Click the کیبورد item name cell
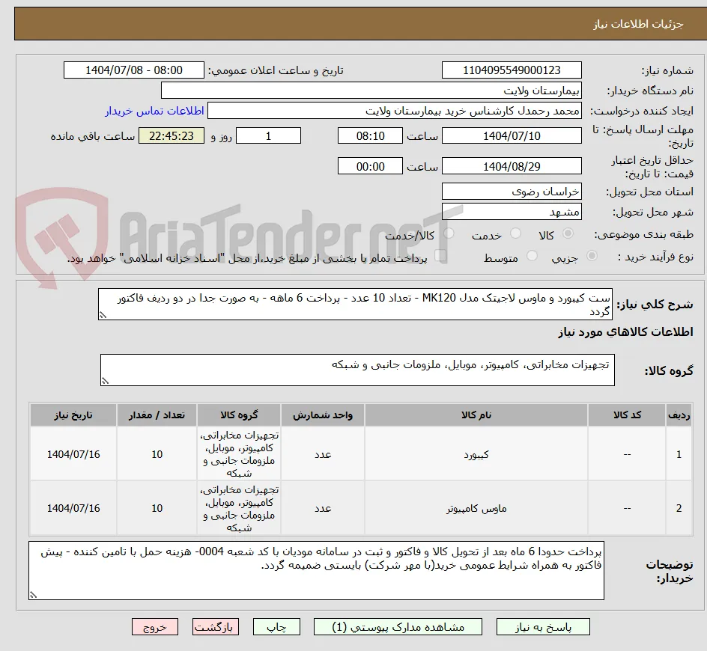707x651 pixels. (476, 454)
